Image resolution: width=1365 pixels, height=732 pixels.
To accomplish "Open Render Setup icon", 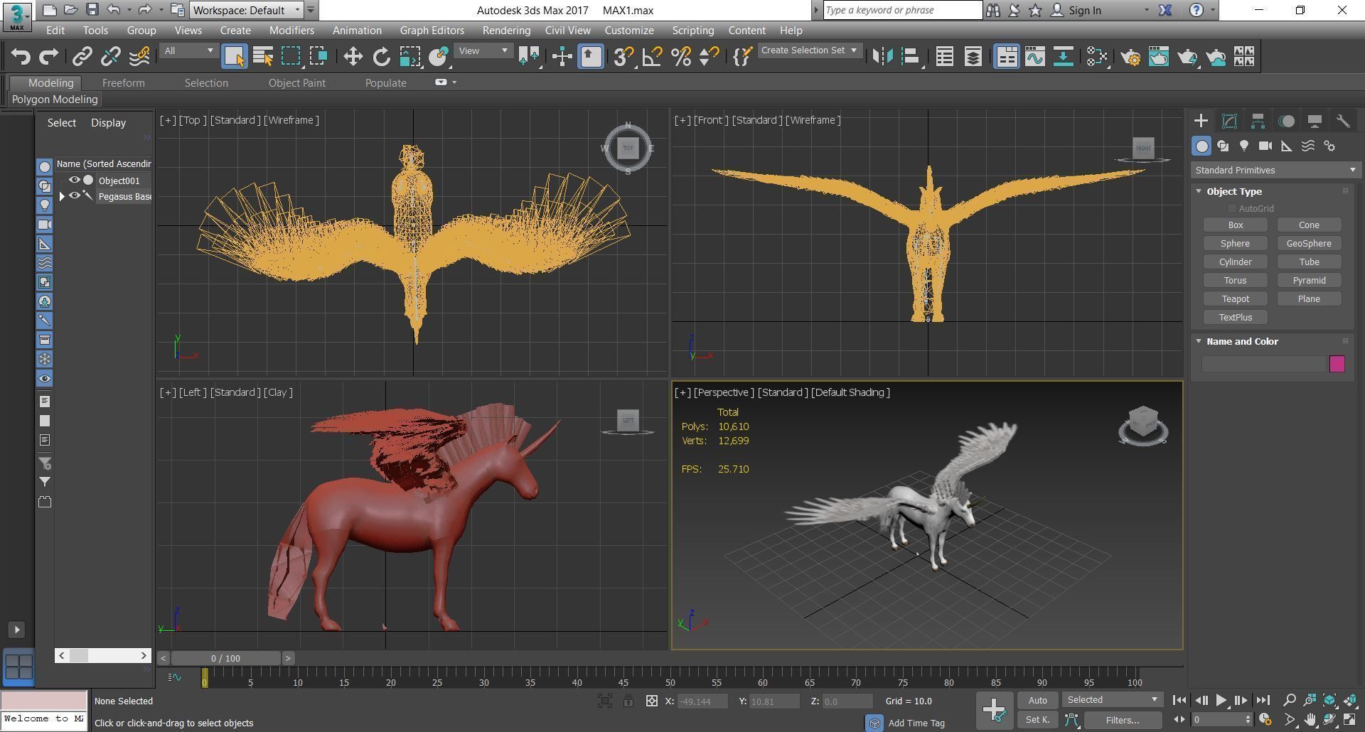I will click(1130, 57).
